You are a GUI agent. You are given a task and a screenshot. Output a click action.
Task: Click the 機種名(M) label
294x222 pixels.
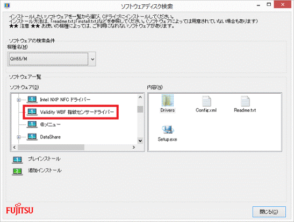(17, 47)
